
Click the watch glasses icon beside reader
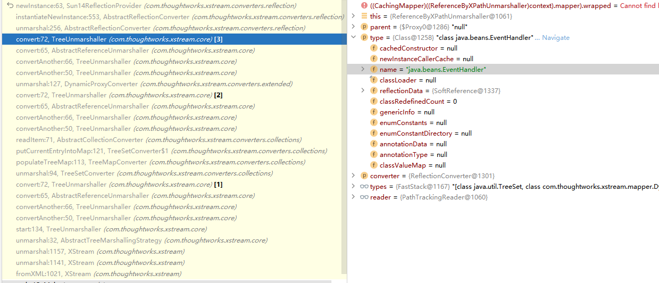click(364, 197)
